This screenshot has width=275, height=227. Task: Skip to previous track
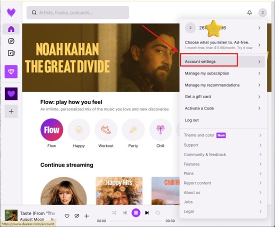tap(125, 213)
